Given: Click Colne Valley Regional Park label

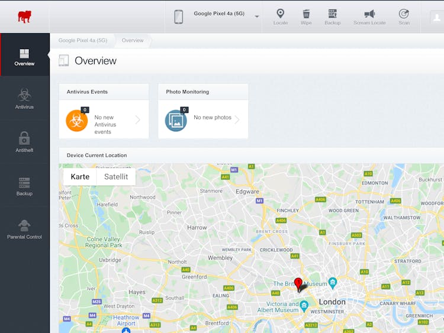Looking at the screenshot, I should 104,242.
